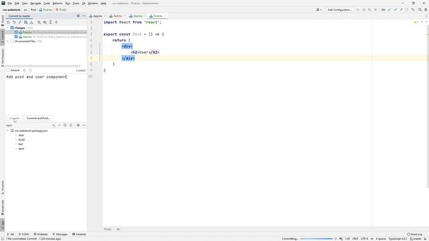Click Show Diff icon in Commit toolbar
Screen dimensions: 429x241
point(19,22)
